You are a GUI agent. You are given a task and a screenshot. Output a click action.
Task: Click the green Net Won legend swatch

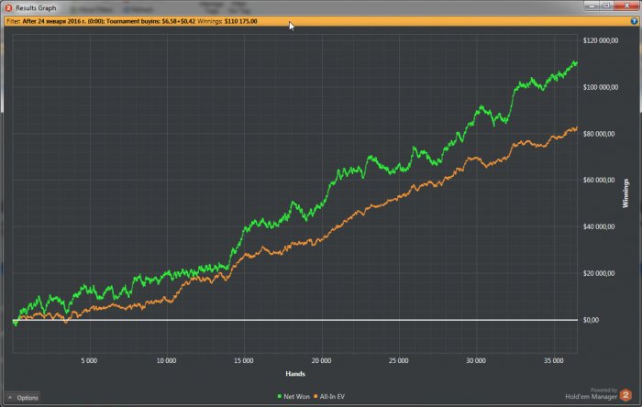coord(280,394)
